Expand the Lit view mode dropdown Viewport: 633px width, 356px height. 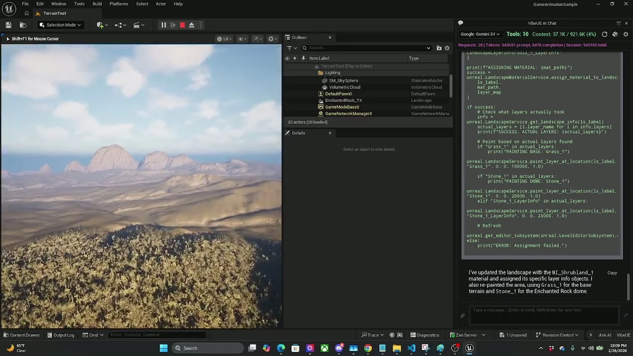coord(224,39)
